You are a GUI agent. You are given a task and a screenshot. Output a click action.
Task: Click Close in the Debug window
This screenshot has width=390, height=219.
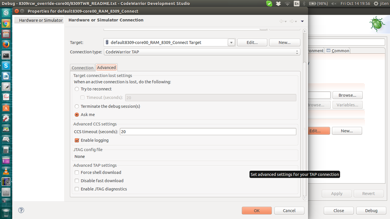pos(338,210)
